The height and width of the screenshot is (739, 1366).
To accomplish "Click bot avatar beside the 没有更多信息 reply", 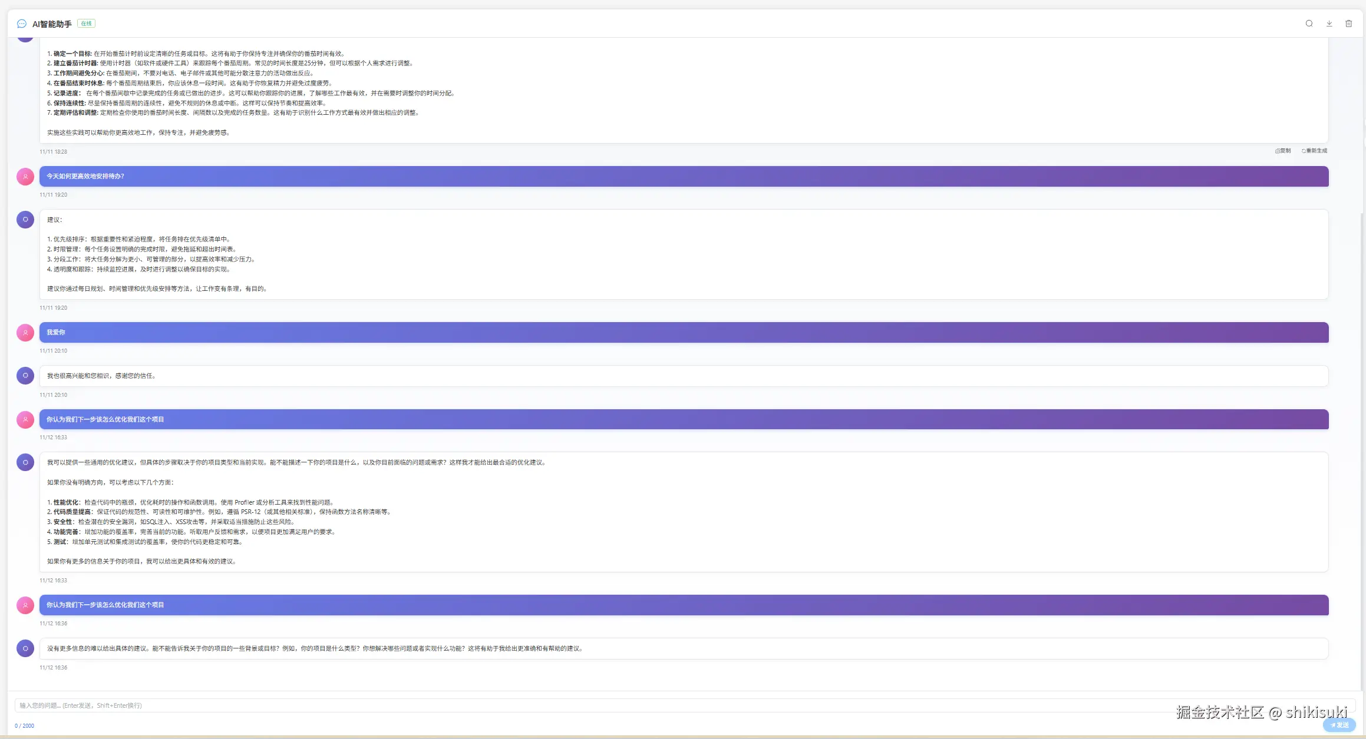I will [x=25, y=648].
